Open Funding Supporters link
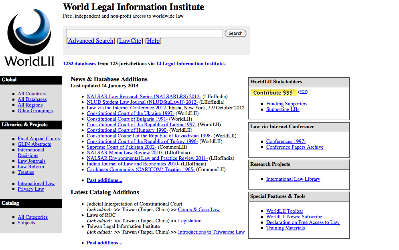The image size is (399, 250). (287, 103)
